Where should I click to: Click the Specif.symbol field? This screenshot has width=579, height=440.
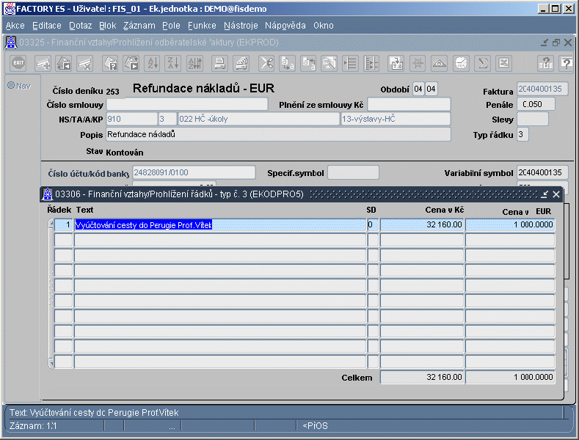[x=353, y=172]
